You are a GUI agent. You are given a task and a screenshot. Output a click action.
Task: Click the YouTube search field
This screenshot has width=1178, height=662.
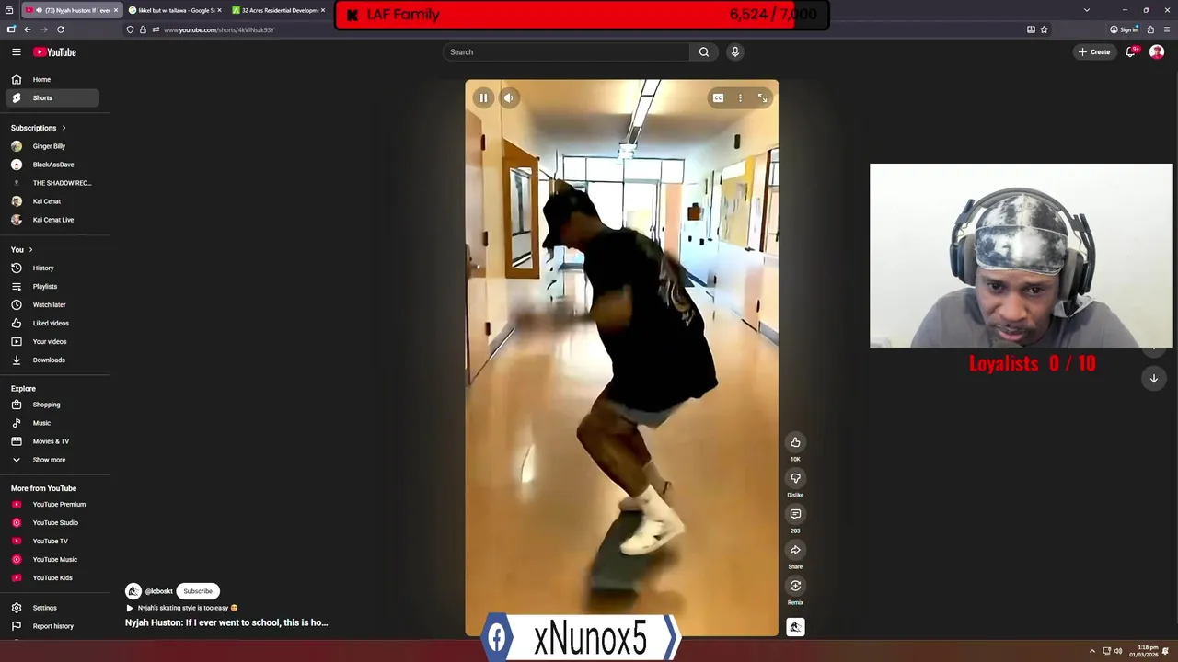pos(566,52)
